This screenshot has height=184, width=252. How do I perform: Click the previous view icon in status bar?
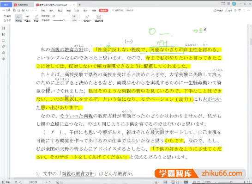pyautogui.click(x=58, y=182)
